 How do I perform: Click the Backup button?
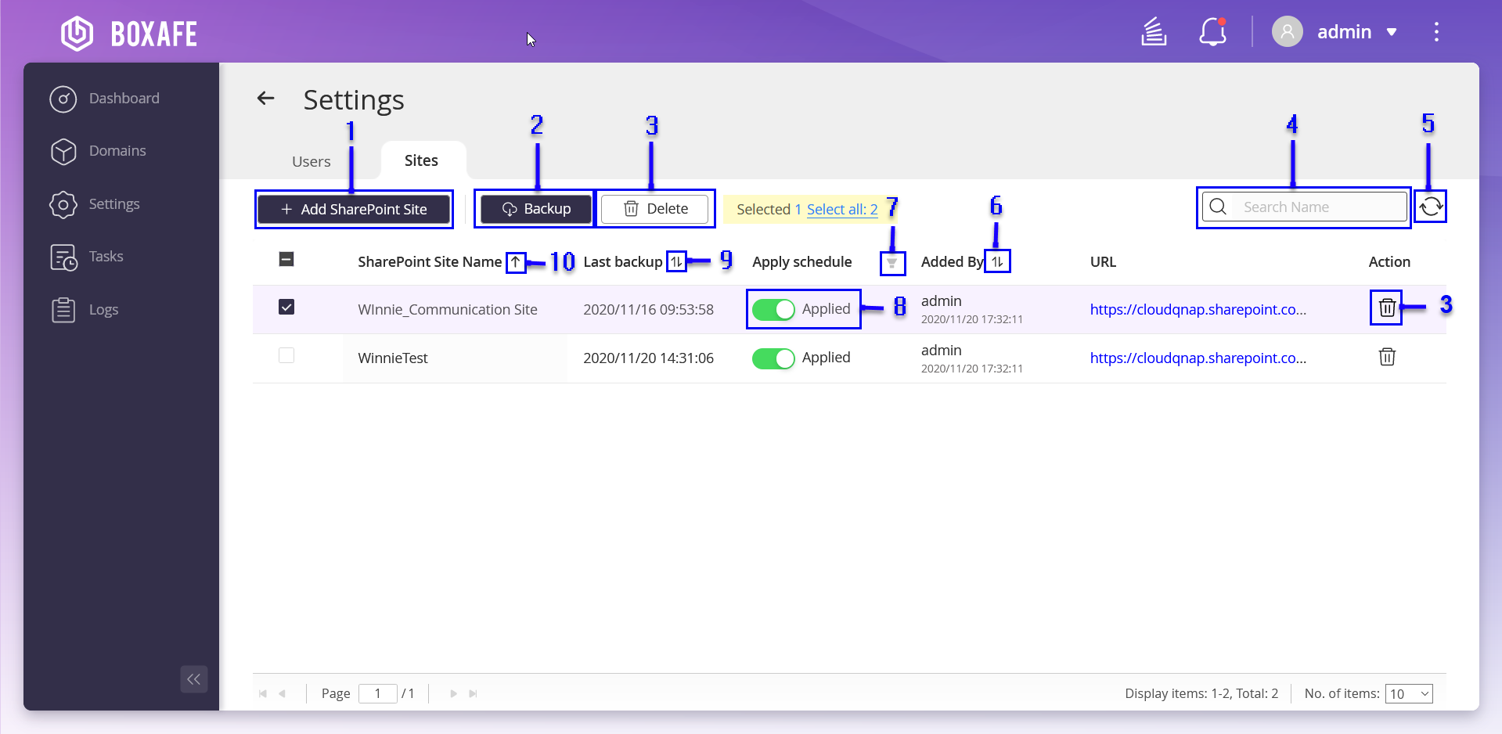tap(536, 210)
